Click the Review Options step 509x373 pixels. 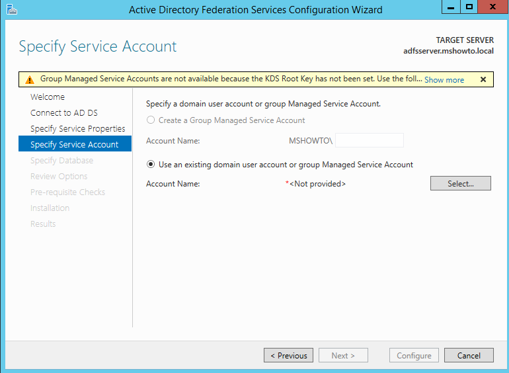[59, 177]
